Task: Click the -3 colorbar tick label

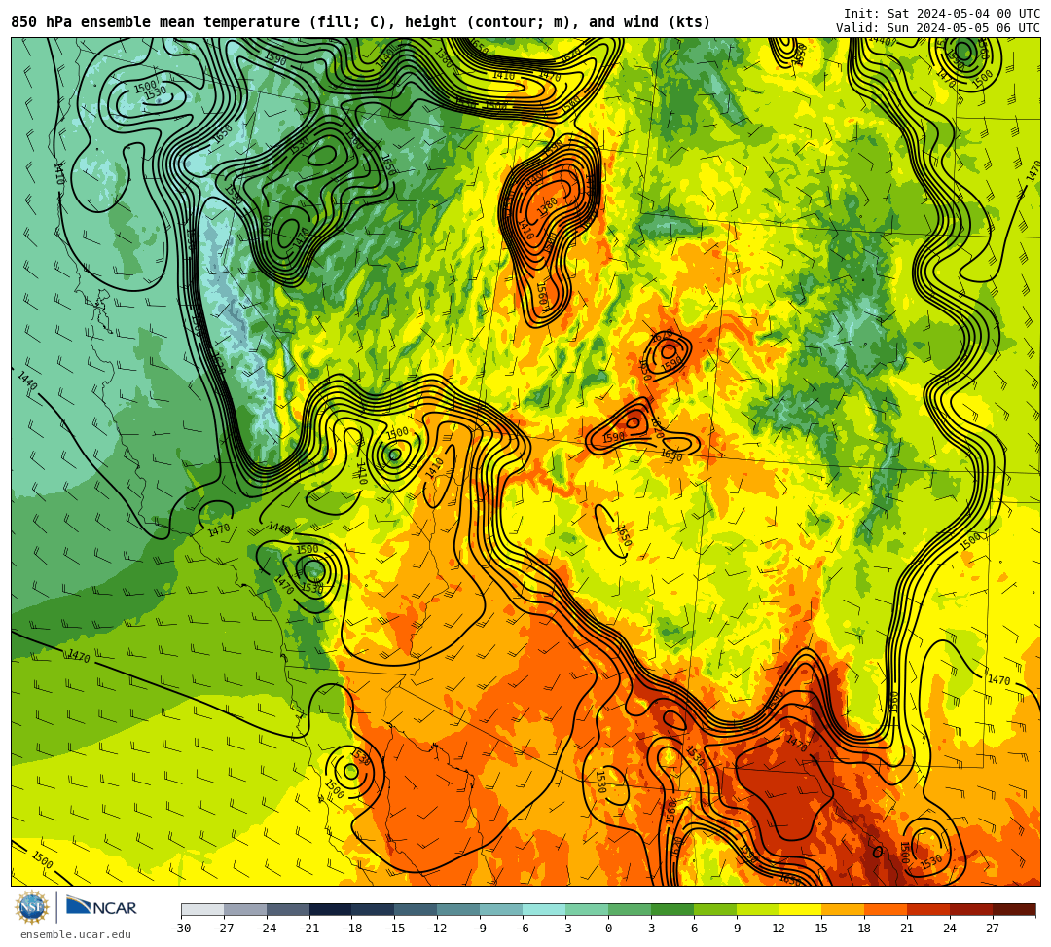Action: pyautogui.click(x=565, y=929)
